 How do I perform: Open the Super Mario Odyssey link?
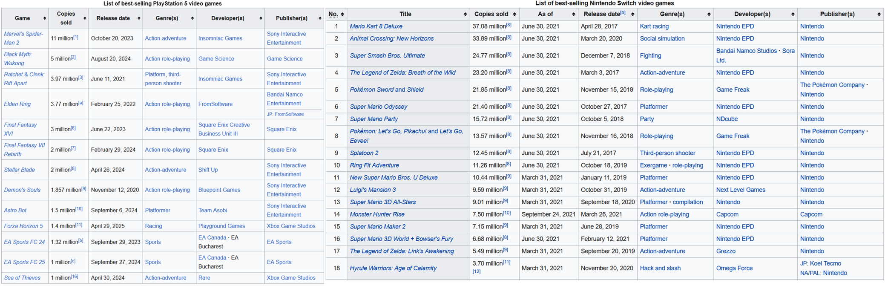(379, 107)
